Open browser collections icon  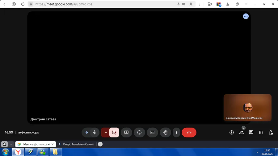pyautogui.click(x=237, y=4)
